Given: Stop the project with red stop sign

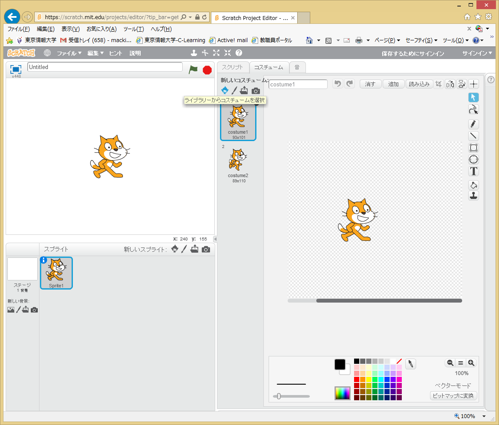Looking at the screenshot, I should pos(207,70).
